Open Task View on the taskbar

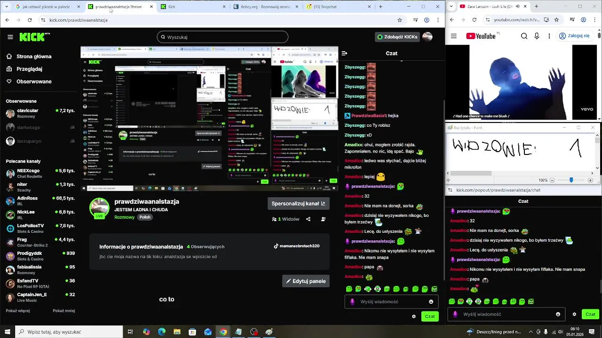click(x=131, y=332)
